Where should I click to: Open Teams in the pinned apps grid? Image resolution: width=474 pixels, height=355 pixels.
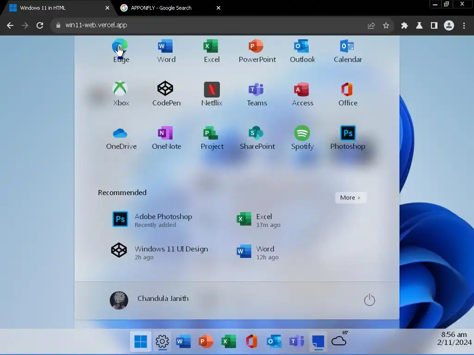coord(257,94)
